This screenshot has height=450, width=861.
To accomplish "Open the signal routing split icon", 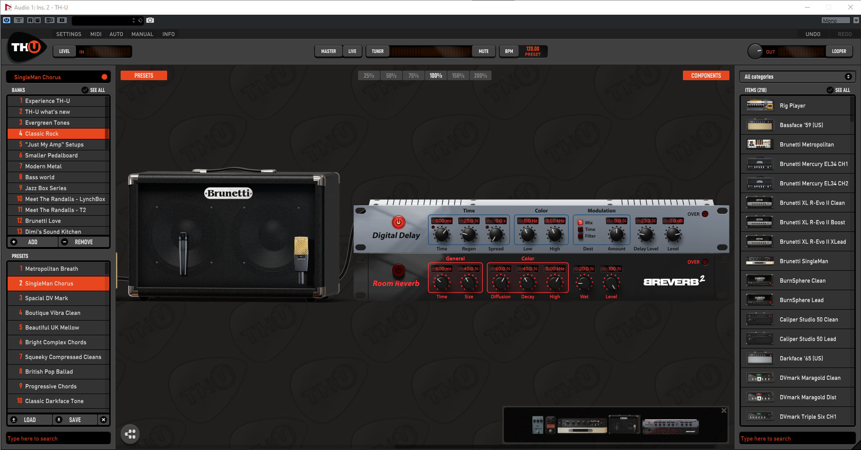I will [130, 434].
